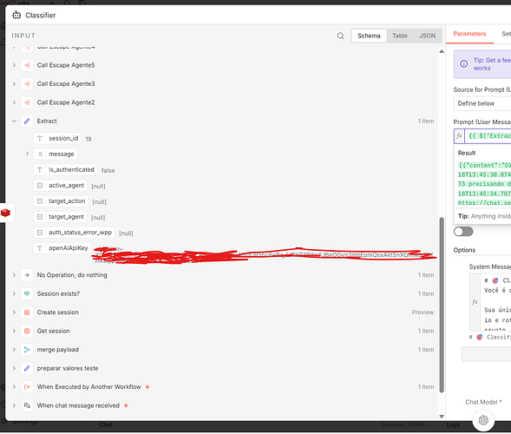The width and height of the screenshot is (511, 434).
Task: Click the red Redis cube icon
Action: 5,213
